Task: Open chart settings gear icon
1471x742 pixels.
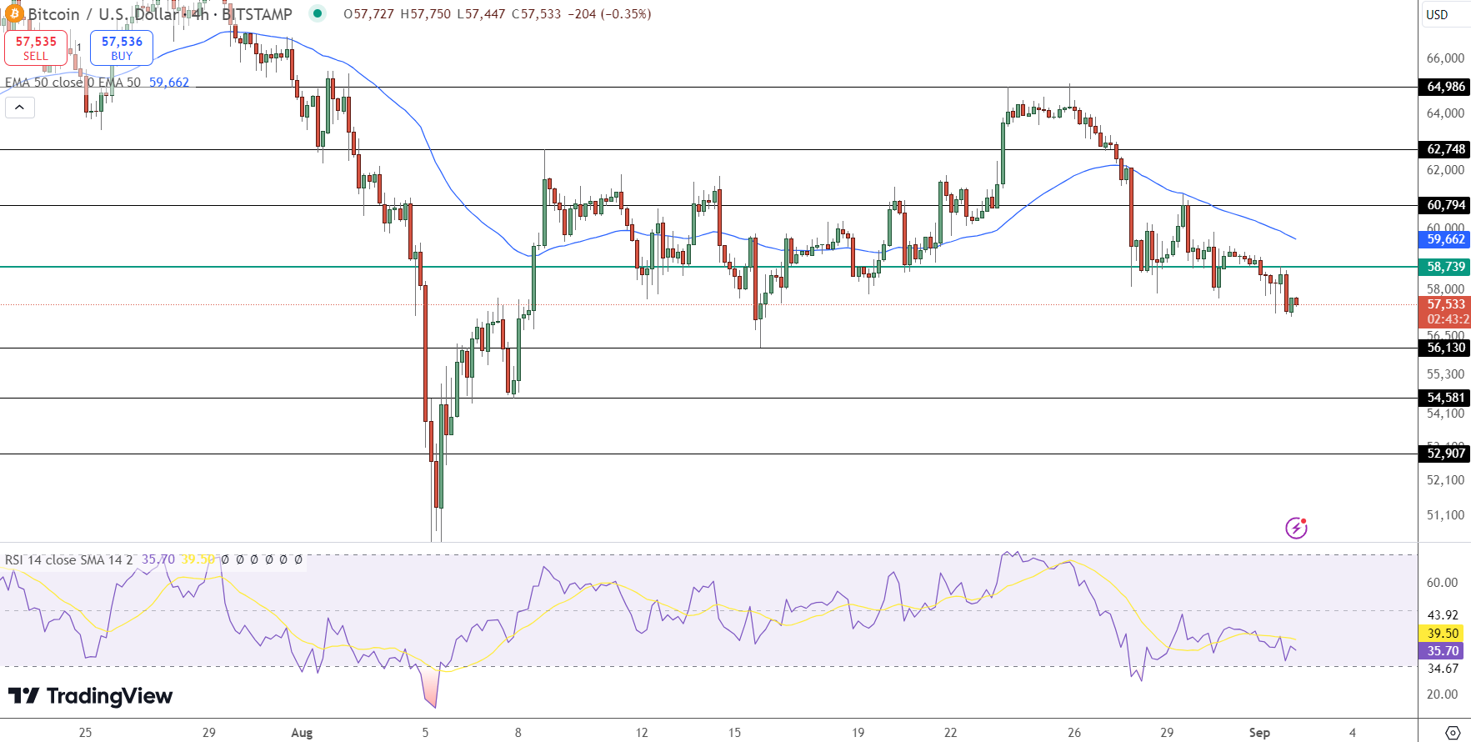Action: (1452, 732)
